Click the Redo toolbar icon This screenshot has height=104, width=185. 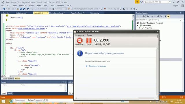pos(33,9)
